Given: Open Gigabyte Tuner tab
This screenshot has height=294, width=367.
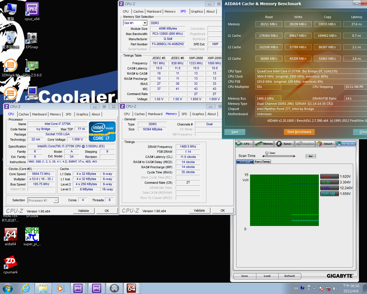Looking at the screenshot, I should [x=284, y=144].
